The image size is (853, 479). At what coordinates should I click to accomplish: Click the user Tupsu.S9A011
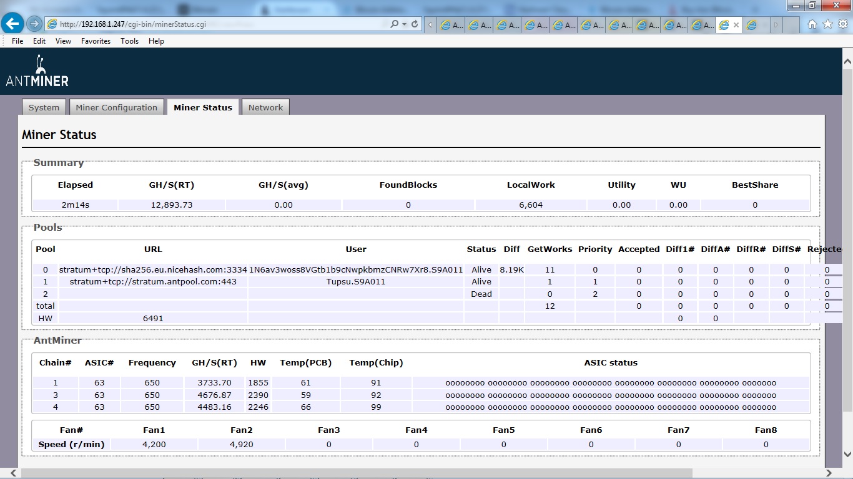[356, 282]
